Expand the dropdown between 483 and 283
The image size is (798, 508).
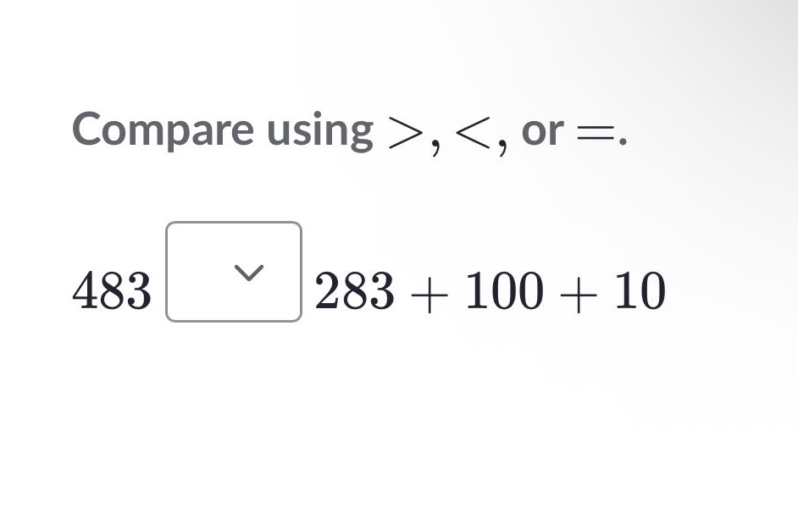coord(233,271)
